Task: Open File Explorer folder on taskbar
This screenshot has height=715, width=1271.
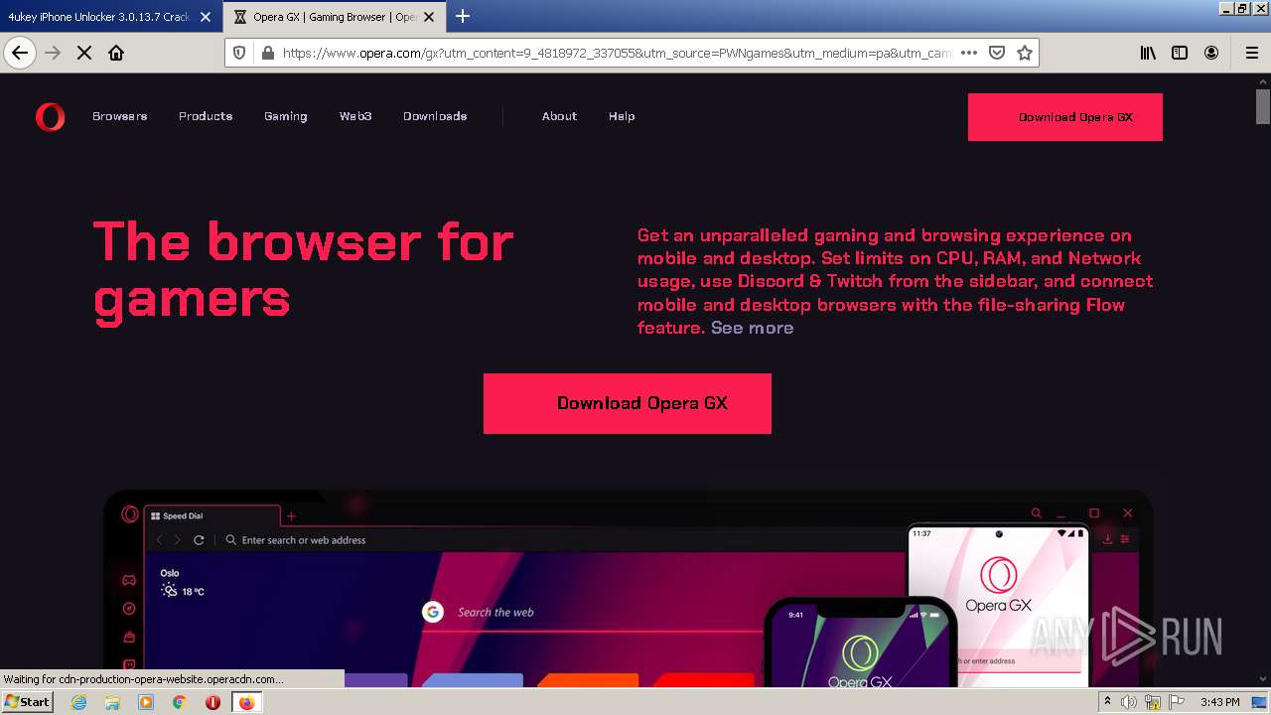Action: coord(112,702)
